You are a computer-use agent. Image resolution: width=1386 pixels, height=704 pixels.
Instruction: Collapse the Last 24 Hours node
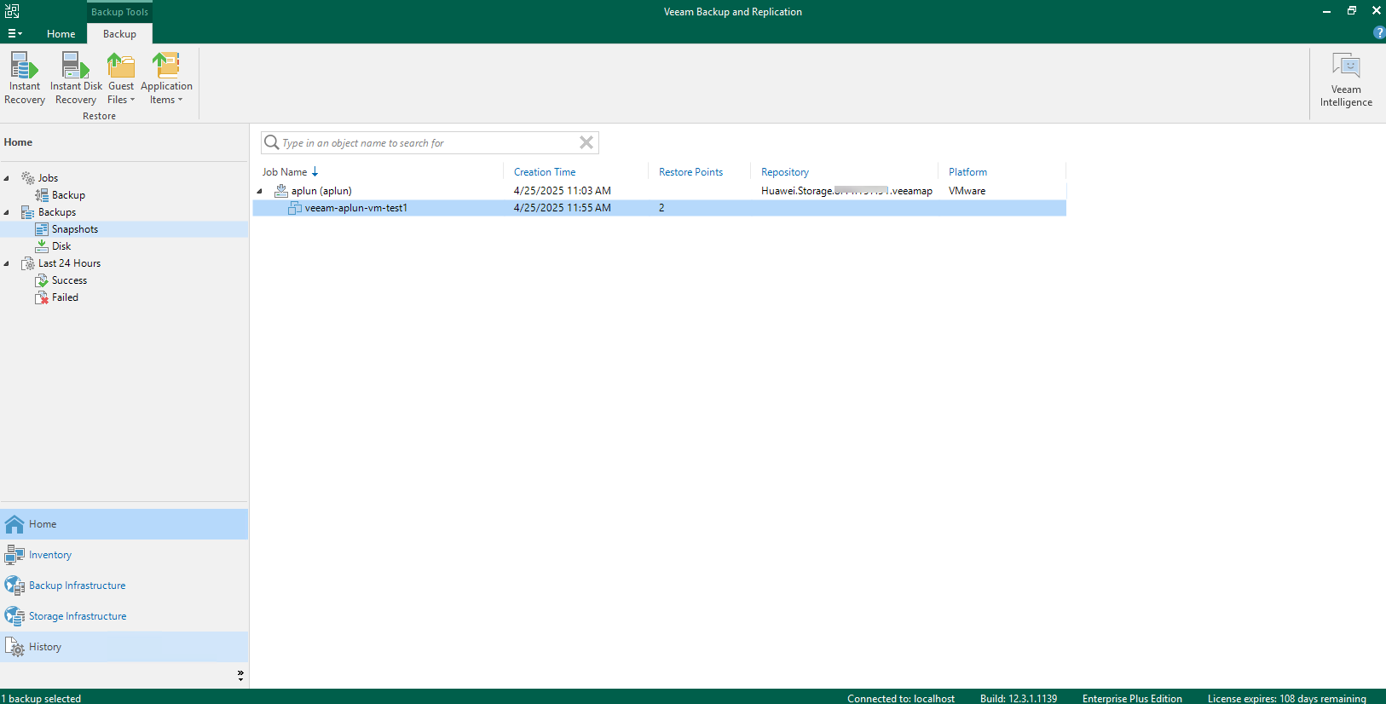pos(7,263)
